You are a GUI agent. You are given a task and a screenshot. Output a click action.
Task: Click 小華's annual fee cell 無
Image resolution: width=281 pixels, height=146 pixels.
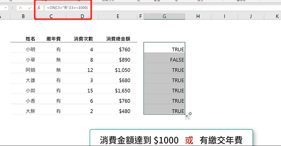tap(58, 60)
